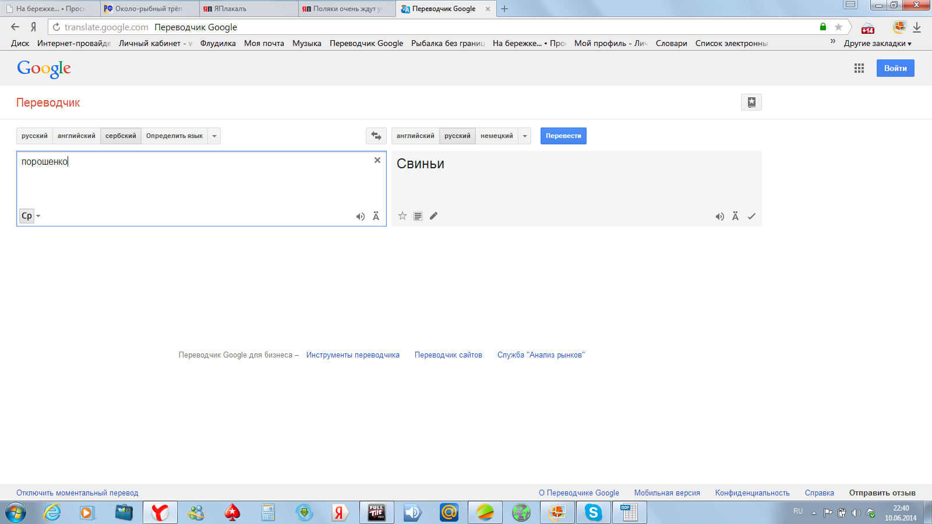Open Yandex home via Я button

click(x=34, y=27)
